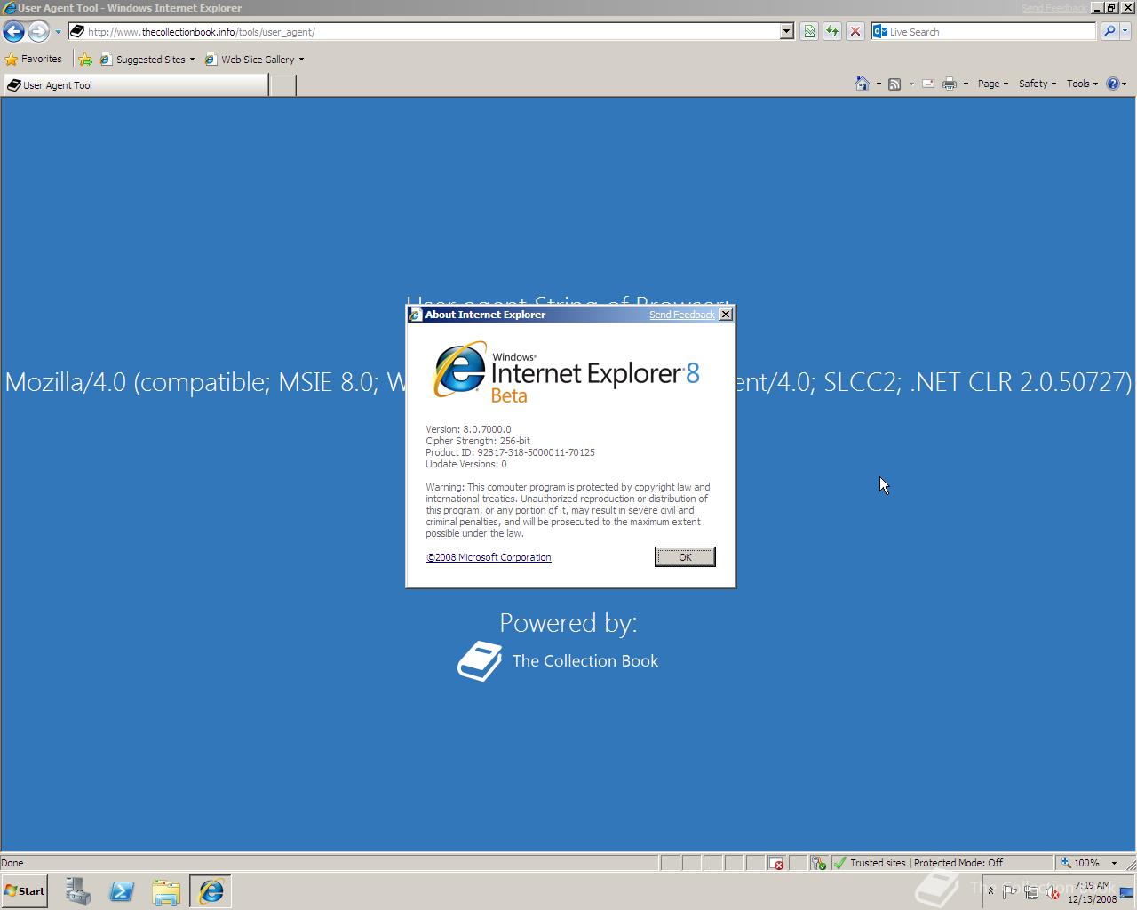
Task: Open the recent pages dropdown arrow
Action: click(x=58, y=32)
